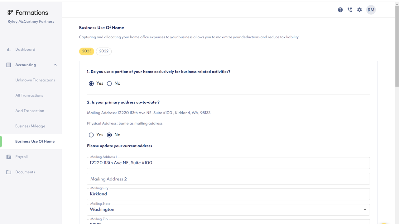This screenshot has width=399, height=224.
Task: Select No for exclusive business use
Action: point(109,83)
